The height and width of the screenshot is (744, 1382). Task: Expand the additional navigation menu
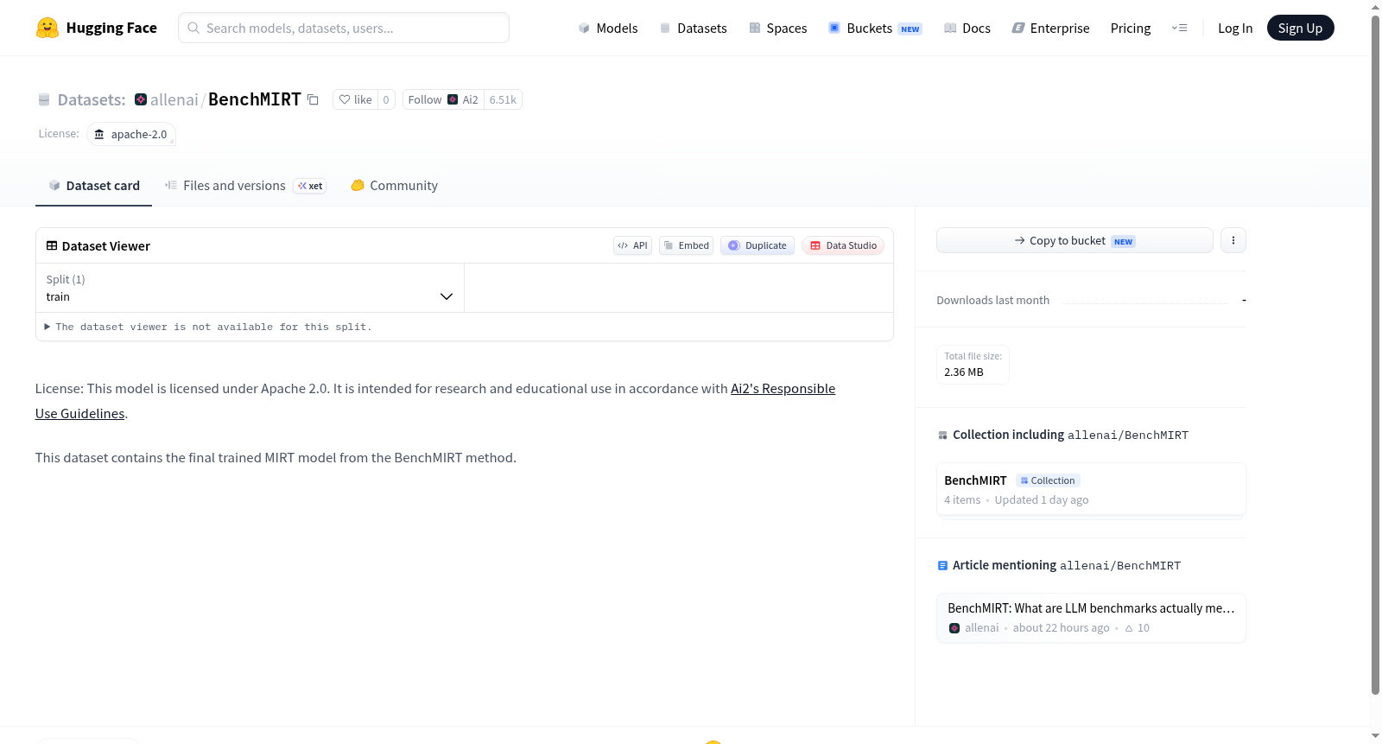click(x=1179, y=28)
